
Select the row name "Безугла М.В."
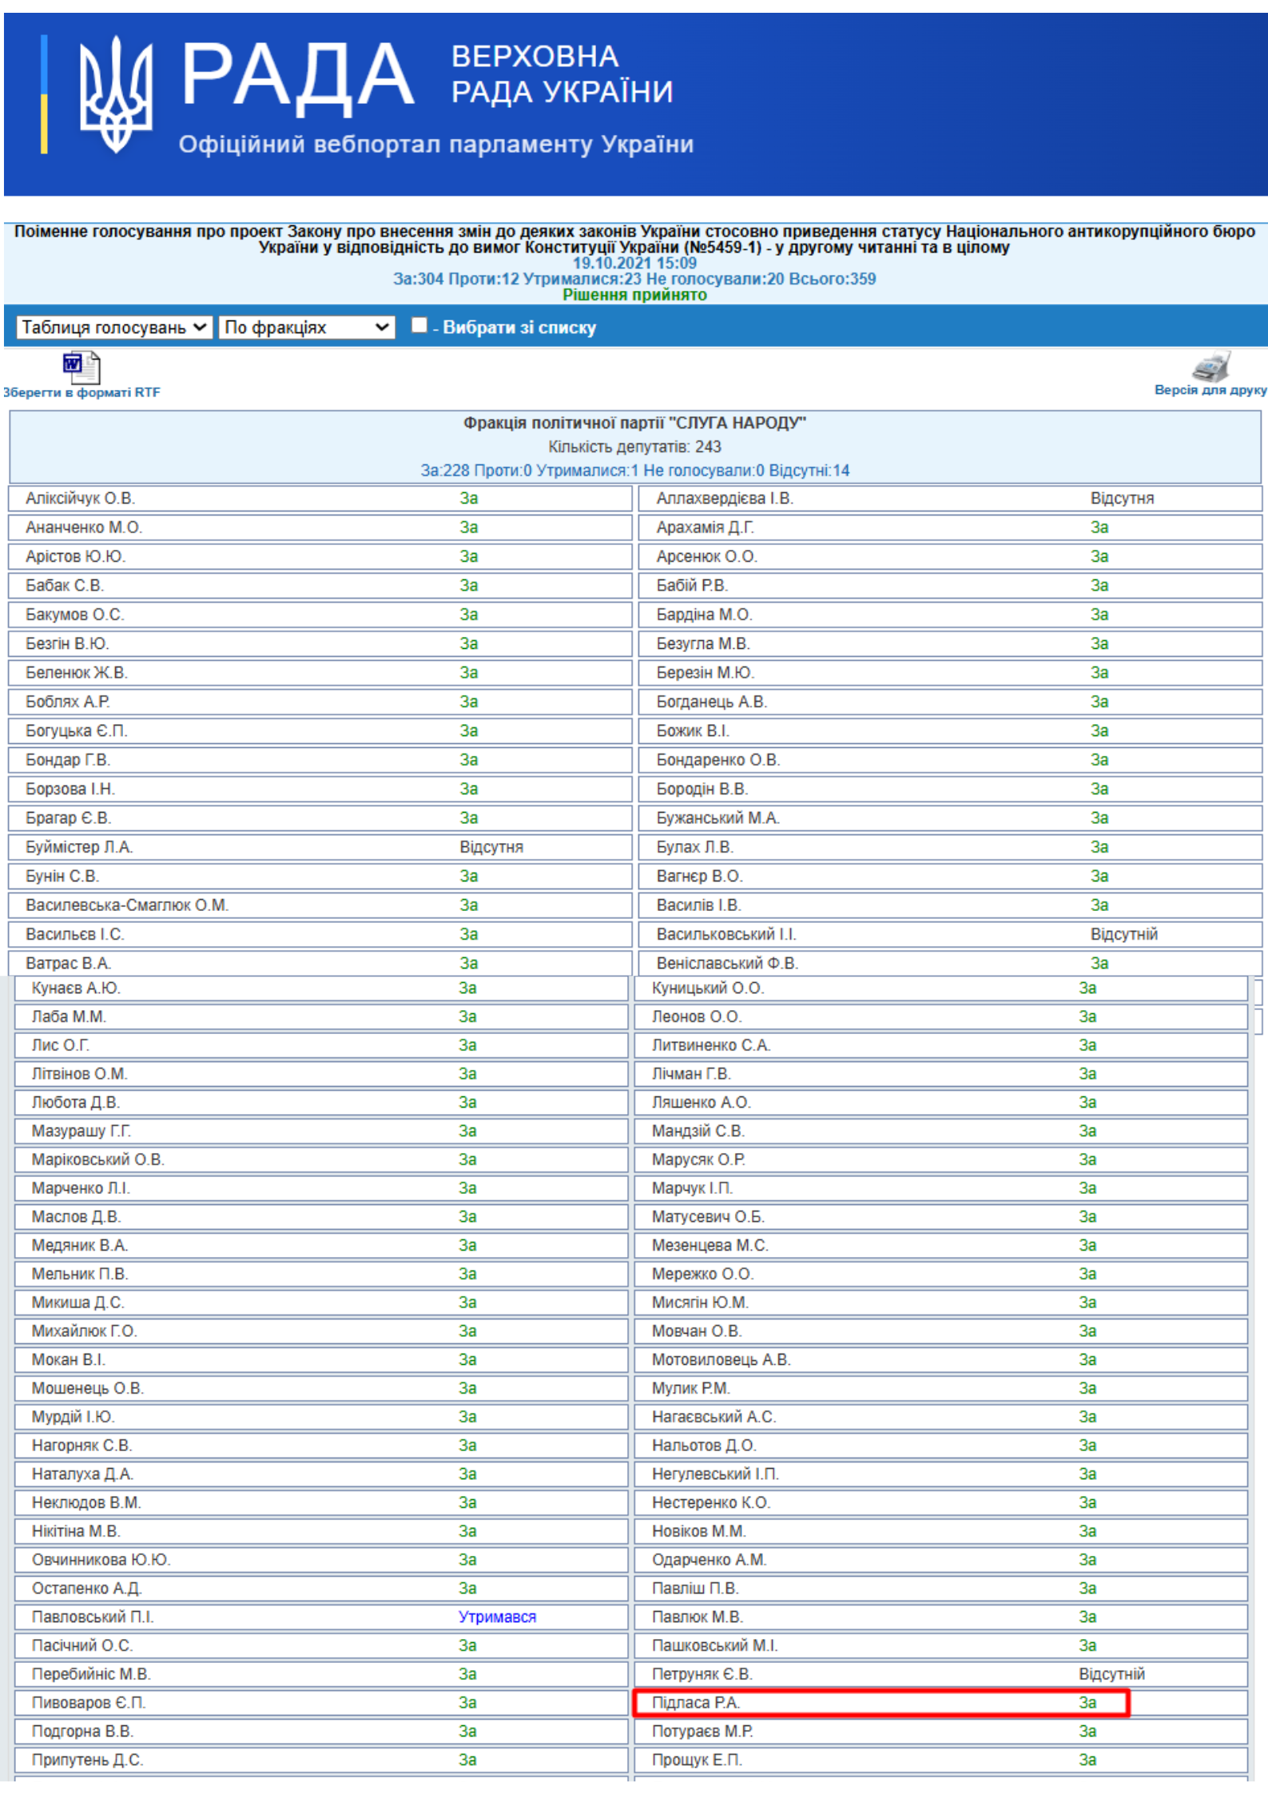702,644
